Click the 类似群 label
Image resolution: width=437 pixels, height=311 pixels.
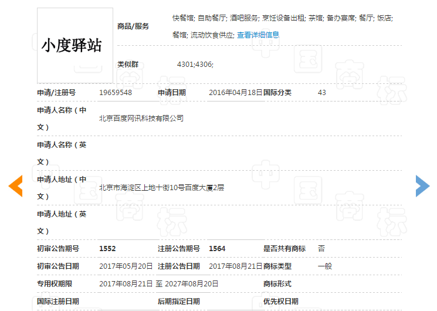click(128, 65)
